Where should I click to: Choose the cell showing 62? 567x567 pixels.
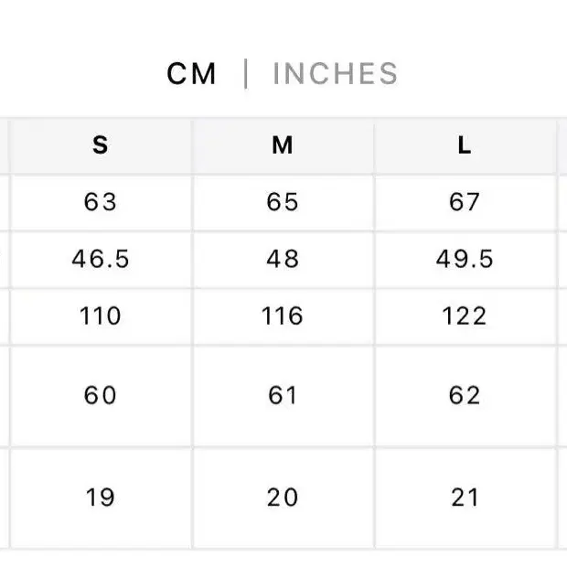[x=465, y=395]
